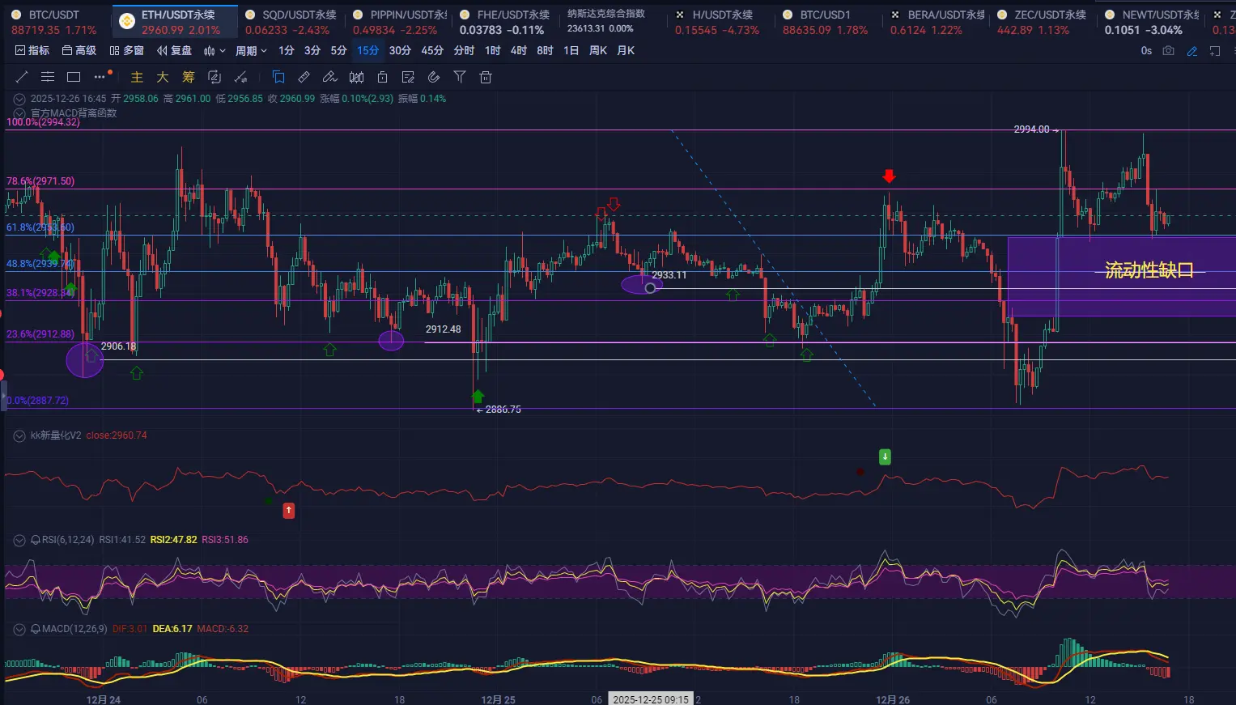This screenshot has width=1236, height=705.
Task: Toggle the 主 main-force overlay button
Action: tap(137, 77)
